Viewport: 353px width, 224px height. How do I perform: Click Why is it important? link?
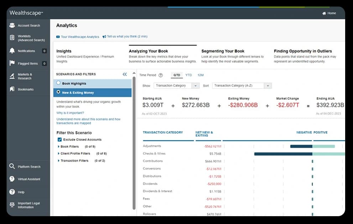point(70,113)
